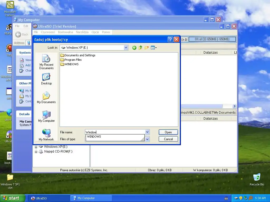
Task: Open the Czynności menu in UltraISO
Action: [48, 32]
